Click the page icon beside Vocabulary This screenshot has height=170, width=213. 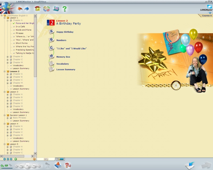[x=51, y=63]
